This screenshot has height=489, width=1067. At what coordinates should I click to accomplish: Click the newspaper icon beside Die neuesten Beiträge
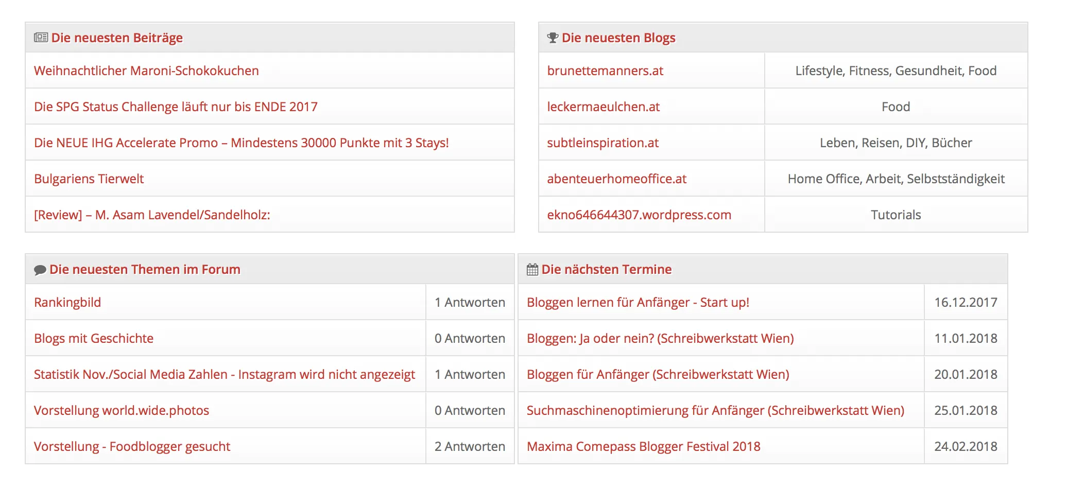41,38
